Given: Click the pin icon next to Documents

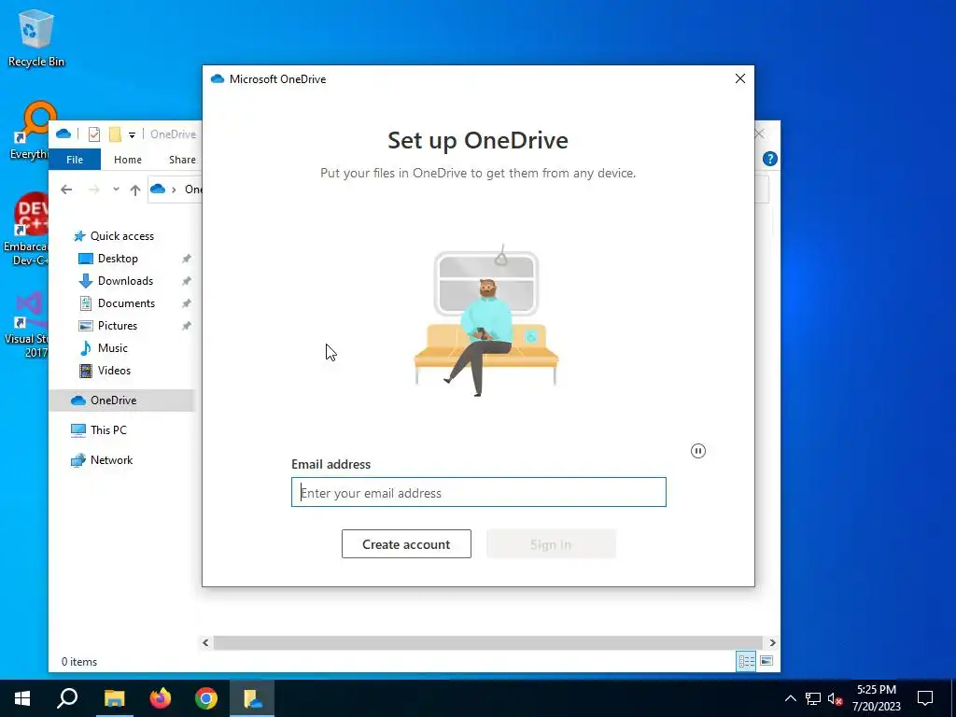Looking at the screenshot, I should point(187,303).
